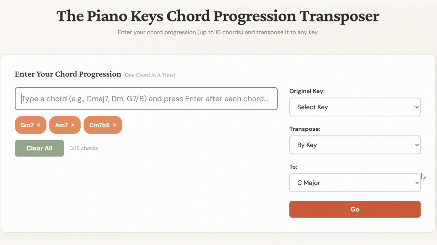Screen dimensions: 437x245
Task: Click the Piano Keys Chord Progression Transposer title
Action: (218, 16)
